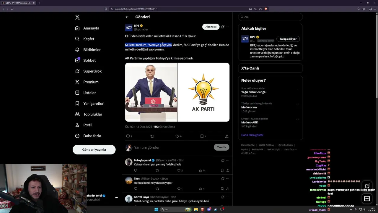
Task: Open Yer İşaretleri bookmarks
Action: pyautogui.click(x=90, y=104)
